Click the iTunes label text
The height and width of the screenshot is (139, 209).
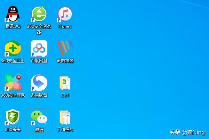click(x=65, y=26)
